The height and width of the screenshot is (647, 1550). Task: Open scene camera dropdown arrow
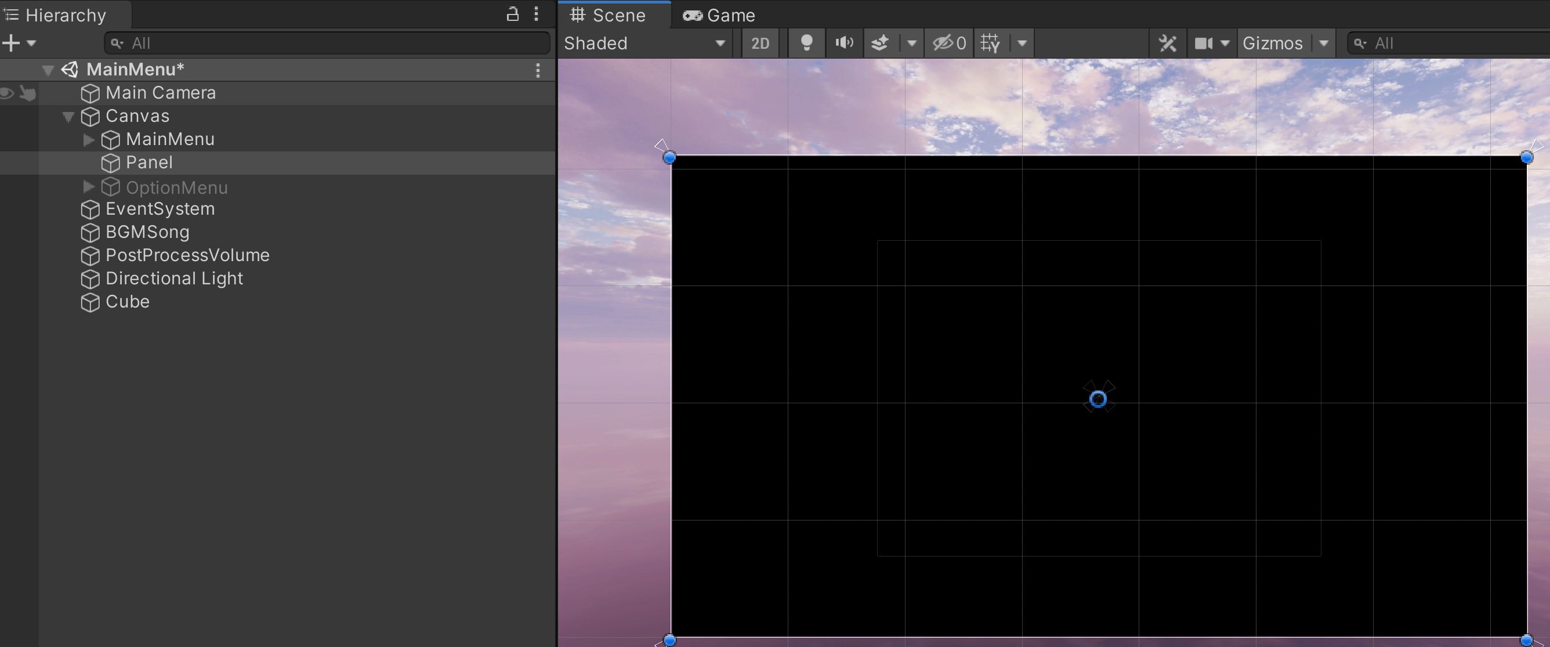pos(1225,44)
